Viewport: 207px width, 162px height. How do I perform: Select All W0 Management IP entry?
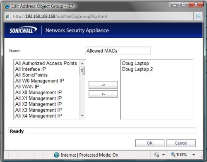pyautogui.click(x=40, y=81)
